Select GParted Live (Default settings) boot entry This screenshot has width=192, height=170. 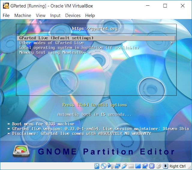coord(96,38)
